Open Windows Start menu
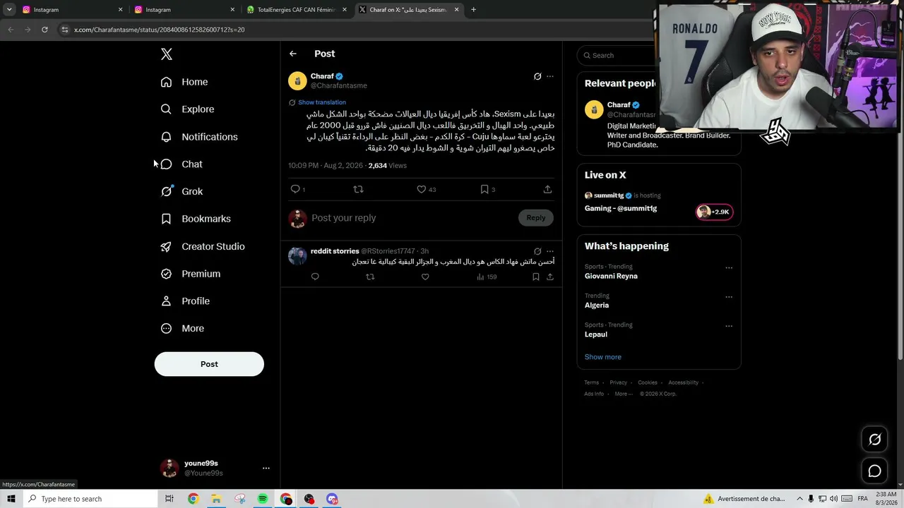This screenshot has height=508, width=904. tap(11, 499)
